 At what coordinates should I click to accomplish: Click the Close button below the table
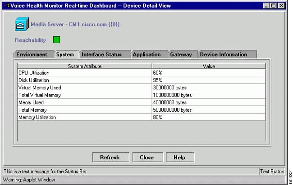pyautogui.click(x=147, y=158)
